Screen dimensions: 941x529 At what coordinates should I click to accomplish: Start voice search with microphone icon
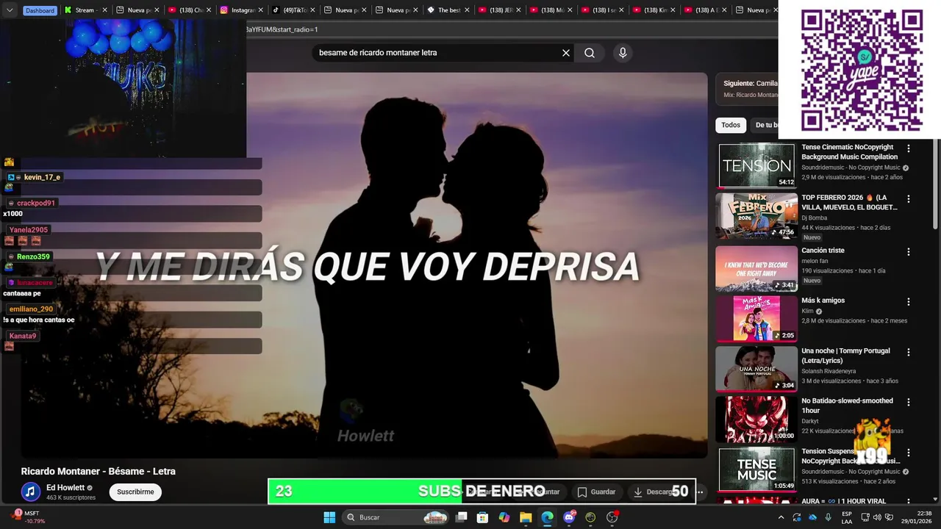623,53
